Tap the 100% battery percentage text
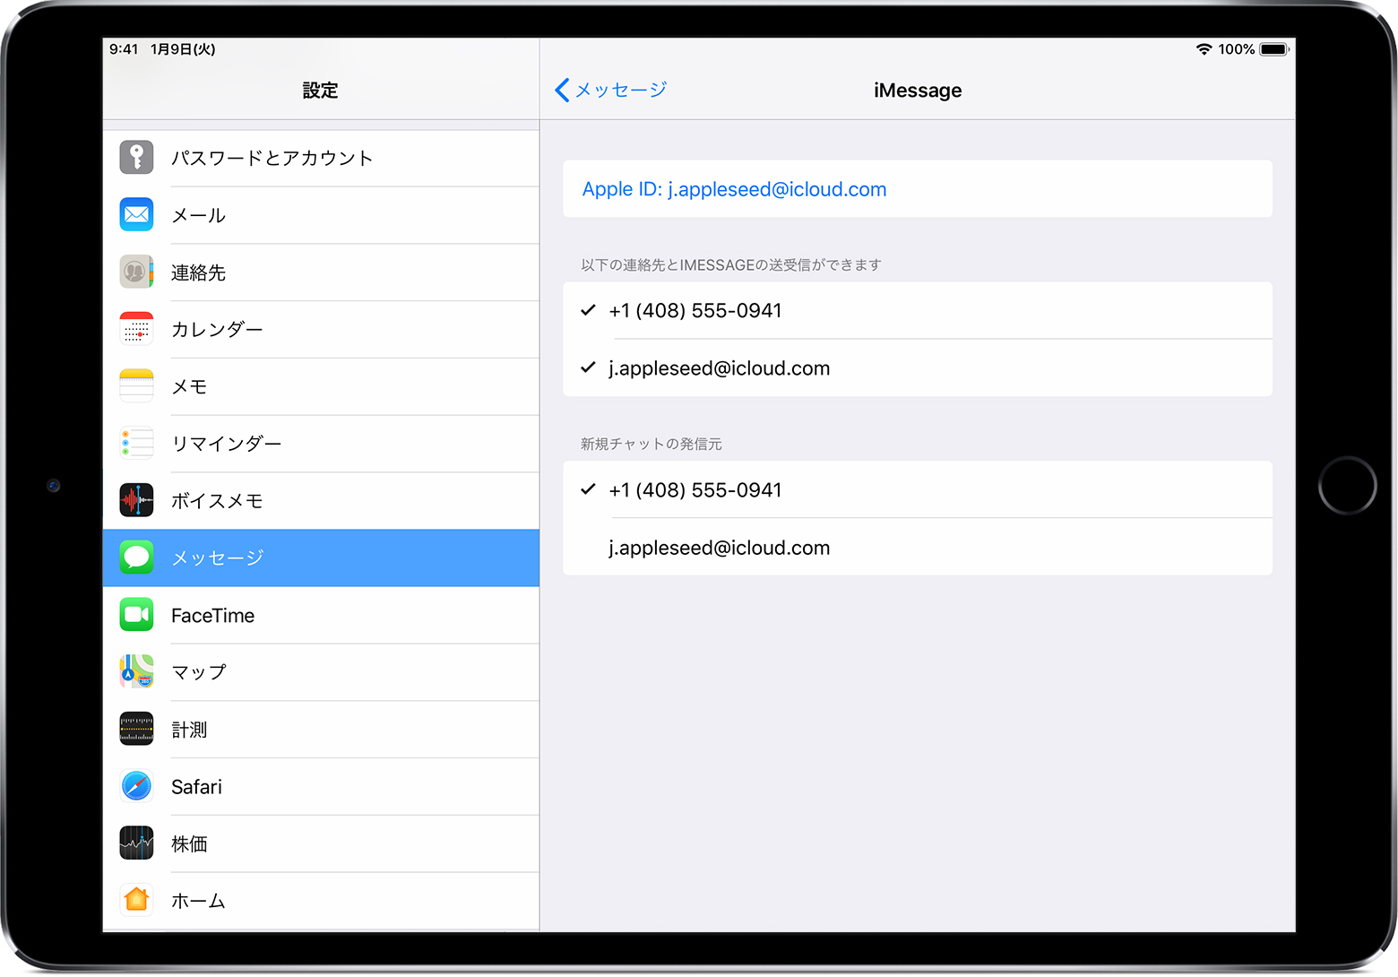Viewport: 1398px width, 977px height. (x=1237, y=49)
